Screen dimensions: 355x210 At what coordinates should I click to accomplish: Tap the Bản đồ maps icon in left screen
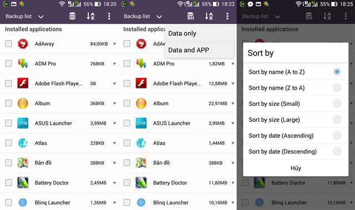coord(23,163)
